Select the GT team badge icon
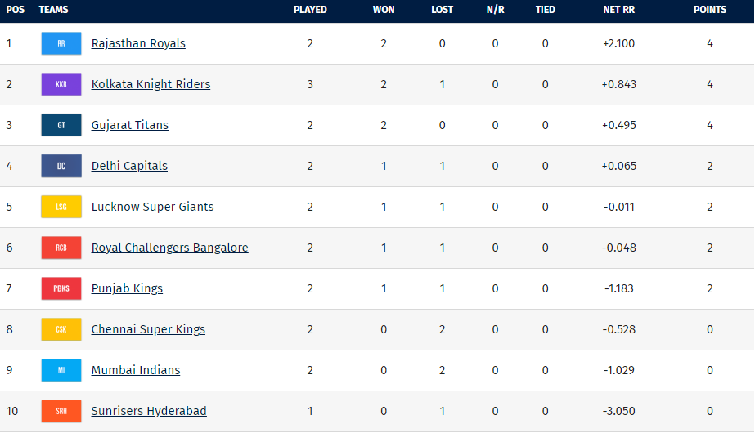755x433 pixels. click(x=61, y=125)
